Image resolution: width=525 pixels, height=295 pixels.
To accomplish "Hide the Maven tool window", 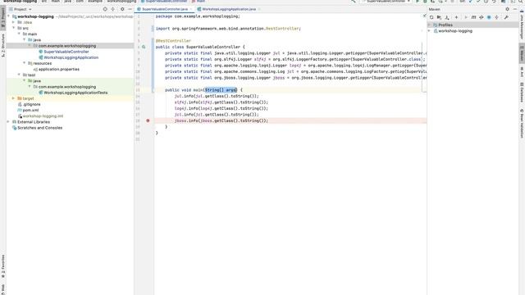I will click(515, 9).
